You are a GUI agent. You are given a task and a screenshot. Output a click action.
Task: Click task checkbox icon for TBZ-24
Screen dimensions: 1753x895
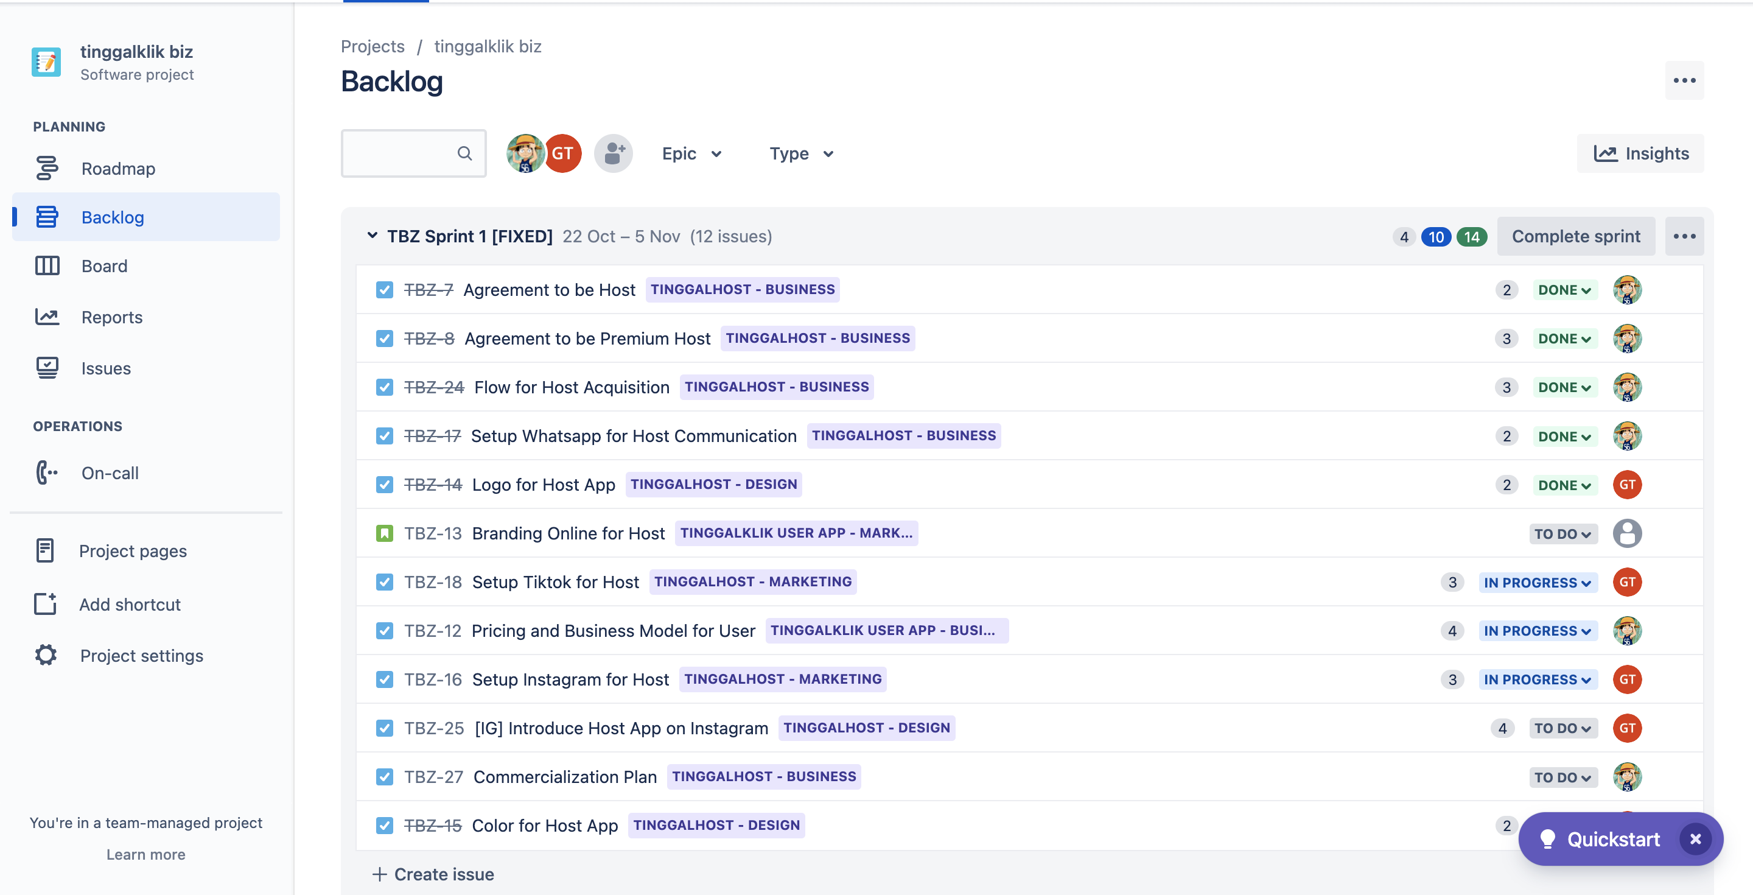coord(385,387)
